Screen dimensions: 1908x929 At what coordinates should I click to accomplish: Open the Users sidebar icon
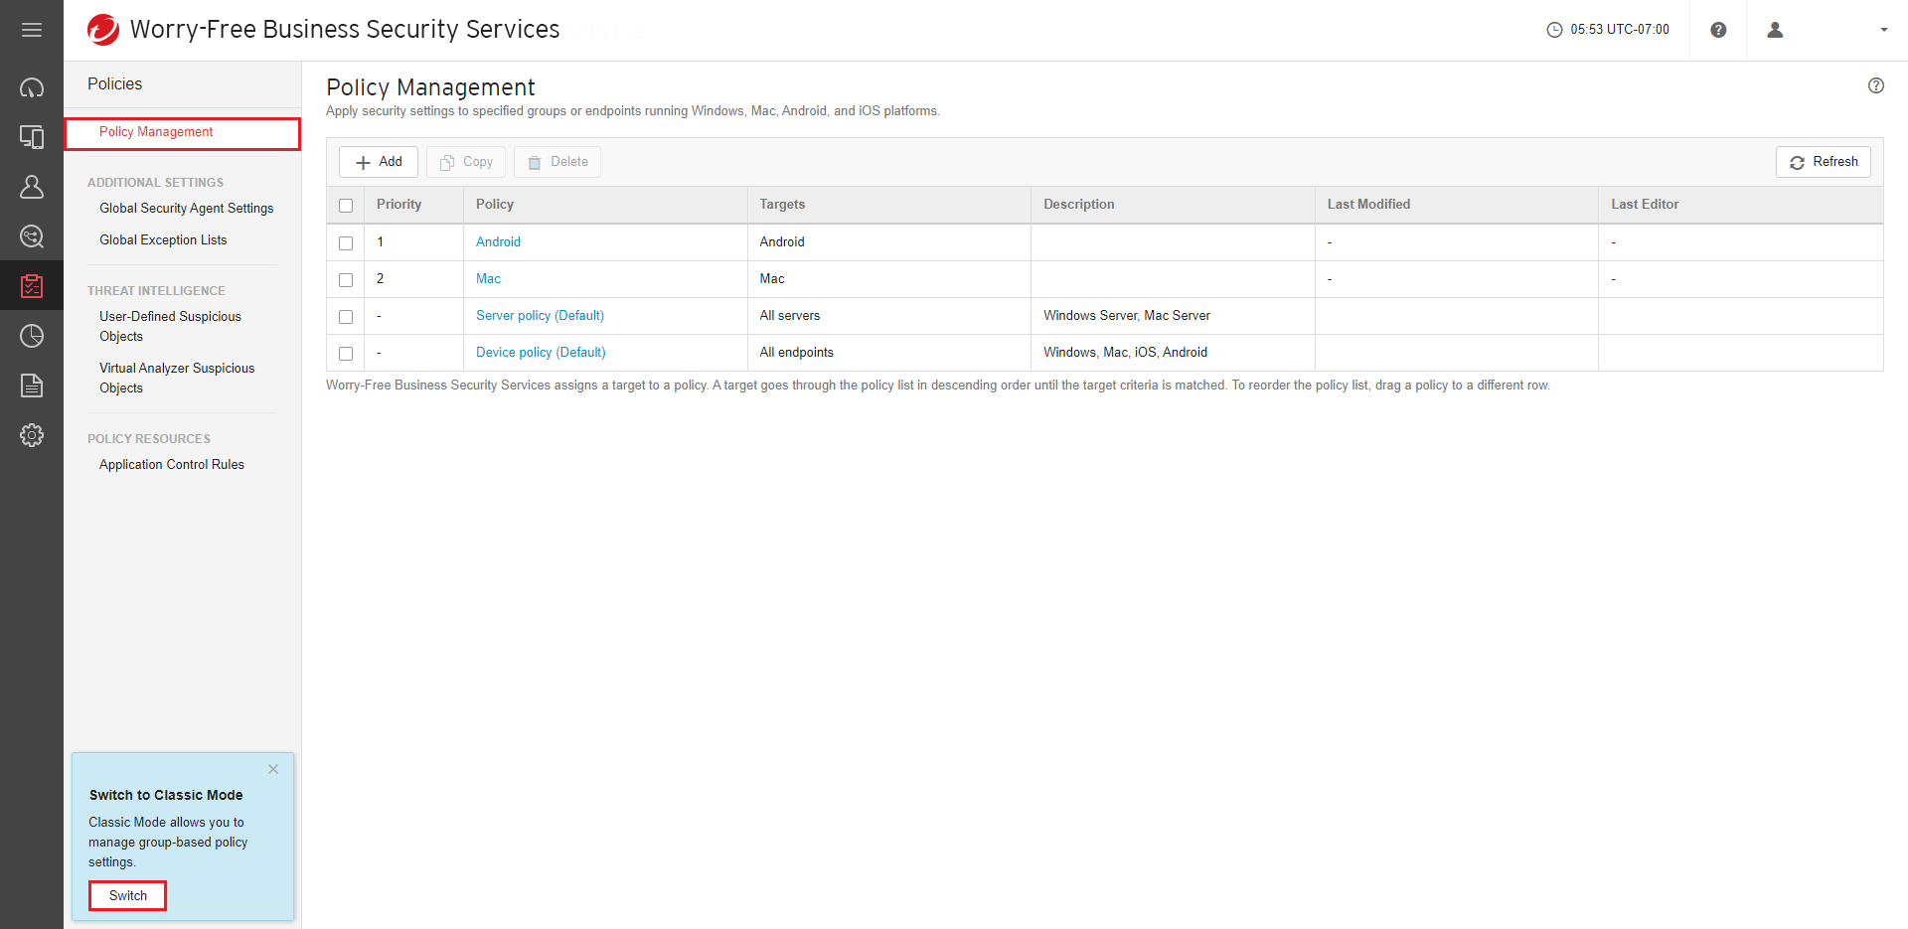(32, 187)
